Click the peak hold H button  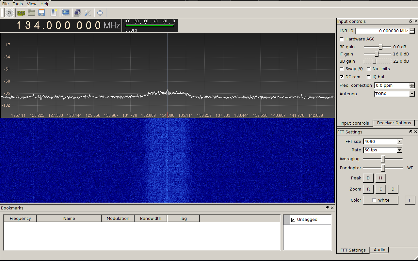380,178
